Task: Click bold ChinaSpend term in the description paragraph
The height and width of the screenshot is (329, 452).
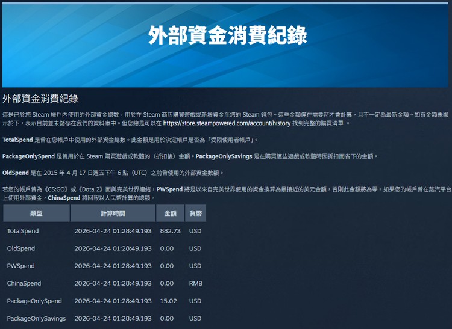Action: click(x=64, y=198)
